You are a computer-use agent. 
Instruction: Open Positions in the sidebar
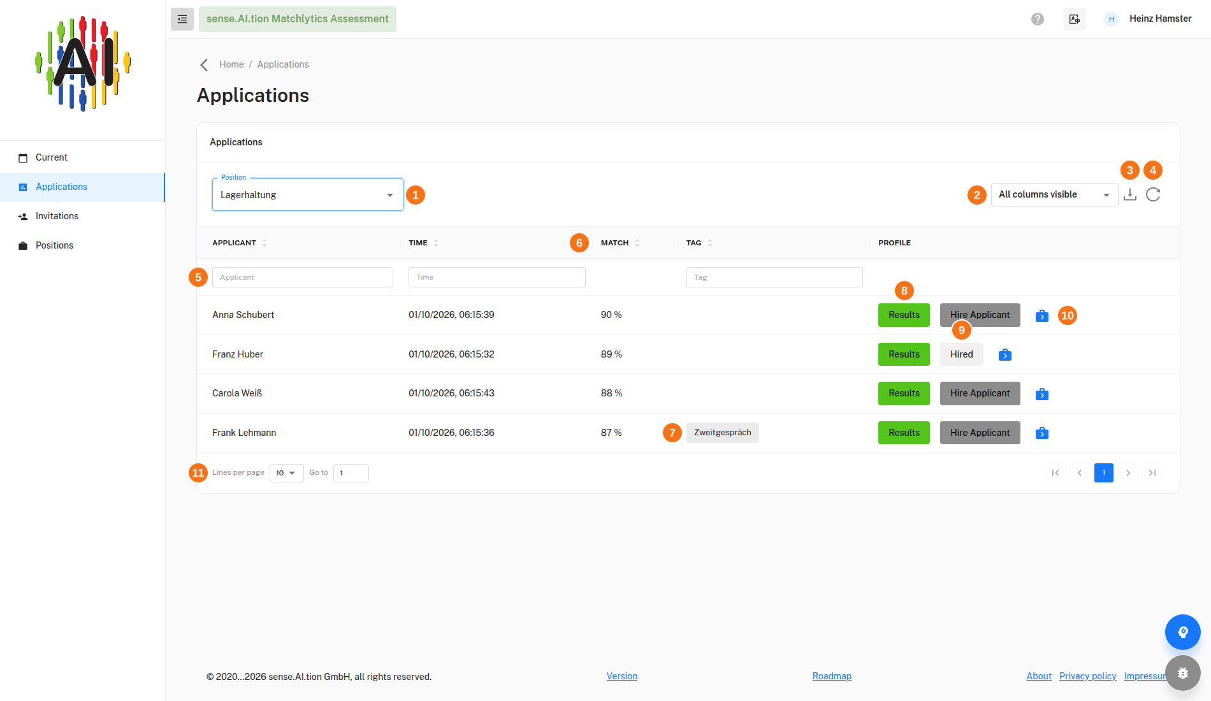(83, 245)
